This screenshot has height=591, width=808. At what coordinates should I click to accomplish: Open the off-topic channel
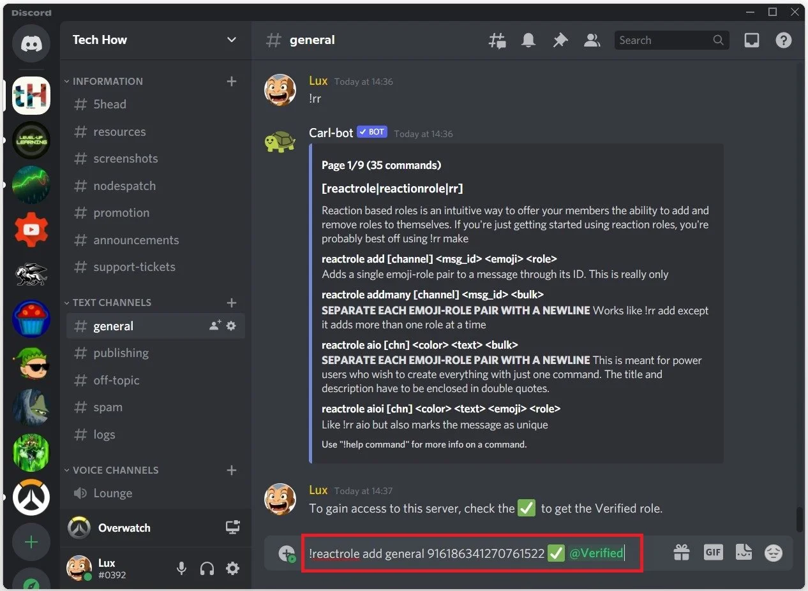click(155, 381)
